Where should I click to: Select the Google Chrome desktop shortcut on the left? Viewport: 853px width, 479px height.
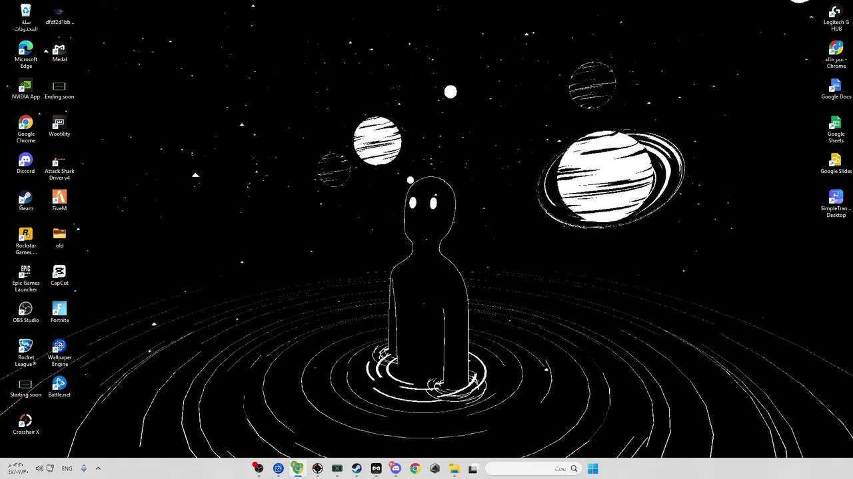25,129
